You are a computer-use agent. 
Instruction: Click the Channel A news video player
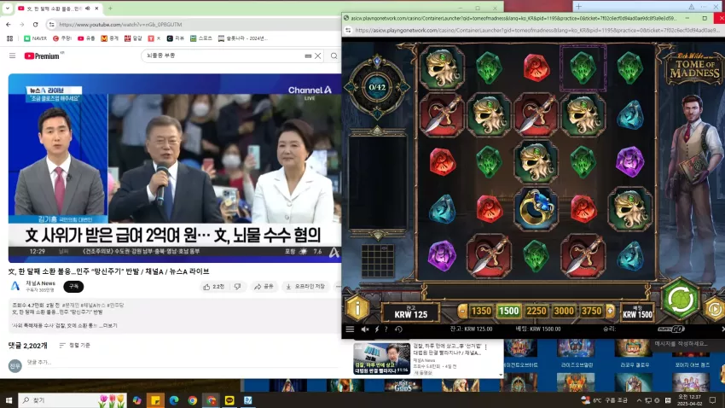click(175, 168)
